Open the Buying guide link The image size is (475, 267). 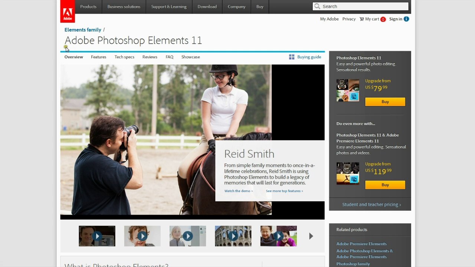(x=309, y=57)
